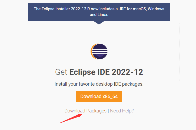Click 'Install your favorite desktop IDE packages' text

tap(99, 84)
